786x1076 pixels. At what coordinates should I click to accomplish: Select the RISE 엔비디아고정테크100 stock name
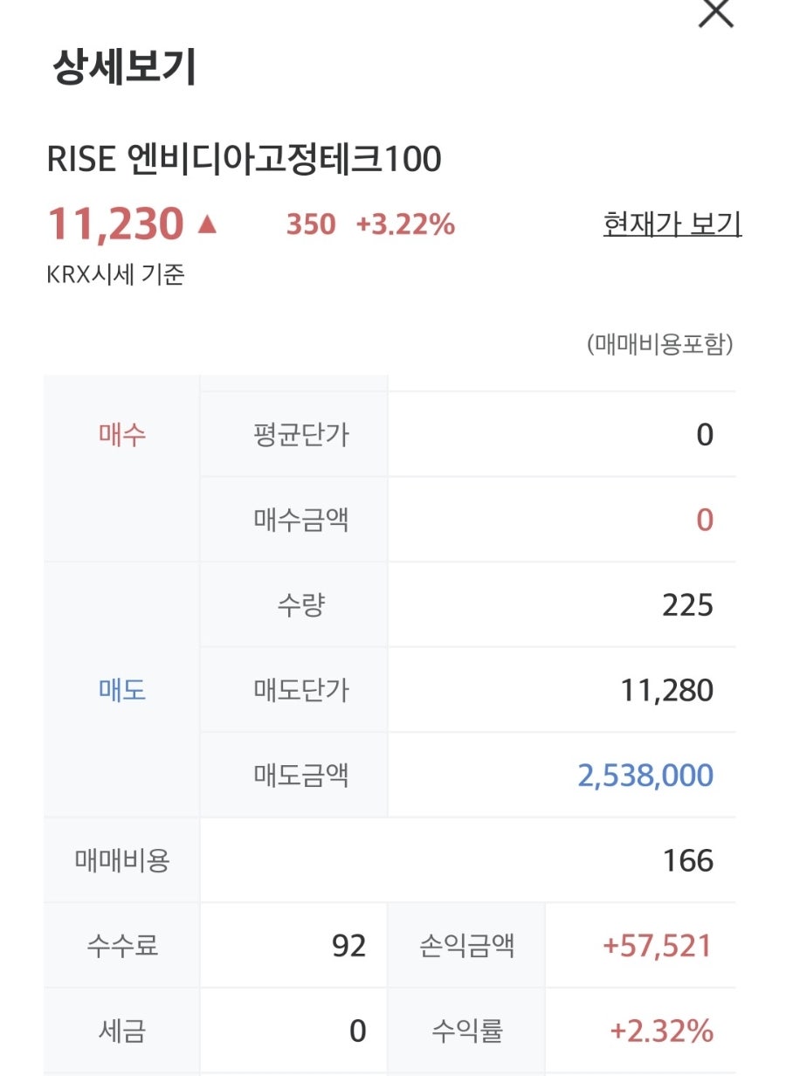244,160
